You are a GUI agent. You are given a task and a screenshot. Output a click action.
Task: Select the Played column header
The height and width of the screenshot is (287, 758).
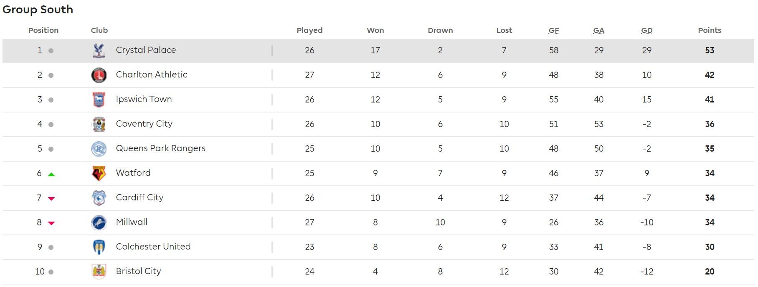click(x=309, y=30)
